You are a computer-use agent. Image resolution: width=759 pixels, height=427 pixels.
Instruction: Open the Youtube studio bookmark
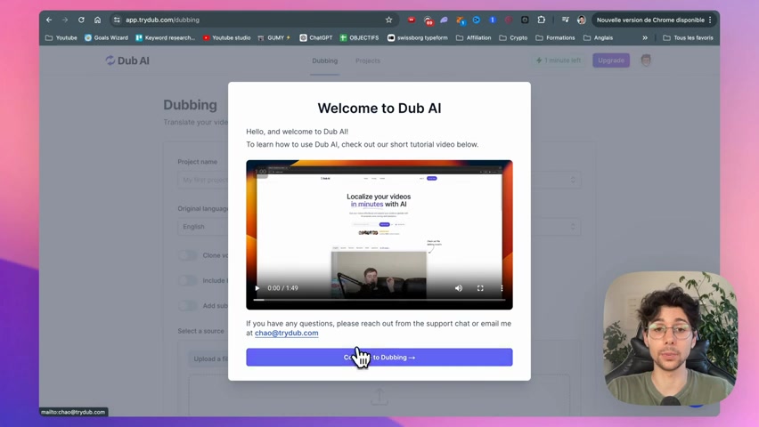(x=226, y=37)
